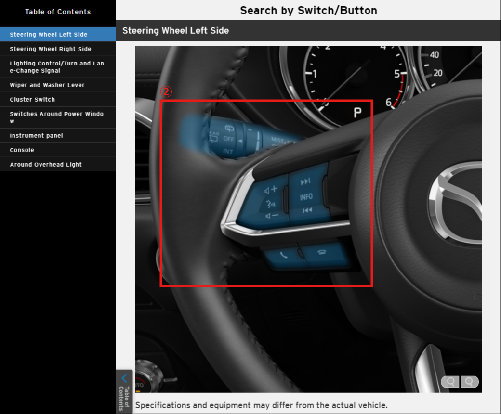This screenshot has height=414, width=501.
Task: Open the Console section
Action: 22,150
